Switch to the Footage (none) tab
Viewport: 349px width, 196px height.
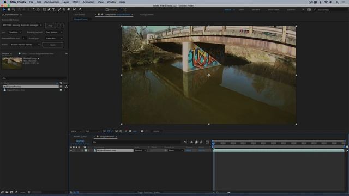point(147,15)
